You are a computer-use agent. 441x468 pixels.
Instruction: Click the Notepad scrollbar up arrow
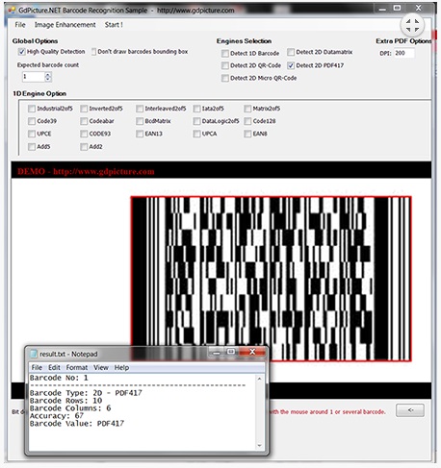259,379
